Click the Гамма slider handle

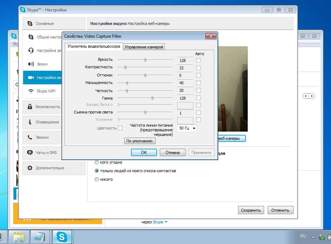(152, 98)
